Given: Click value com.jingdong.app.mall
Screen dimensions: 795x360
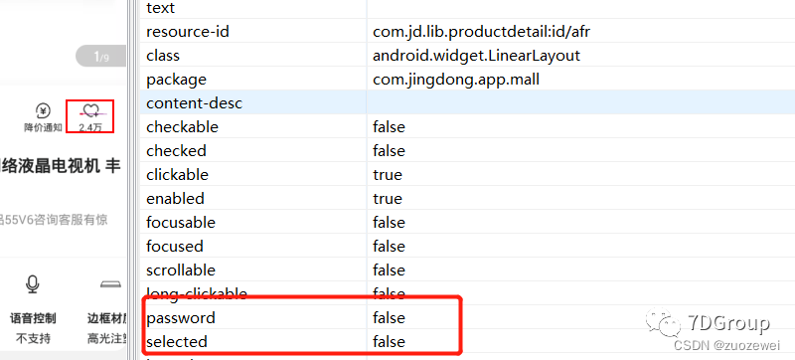Looking at the screenshot, I should (456, 80).
